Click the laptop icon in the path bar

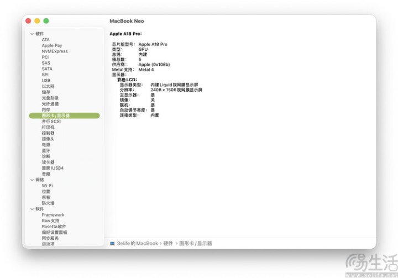112,244
